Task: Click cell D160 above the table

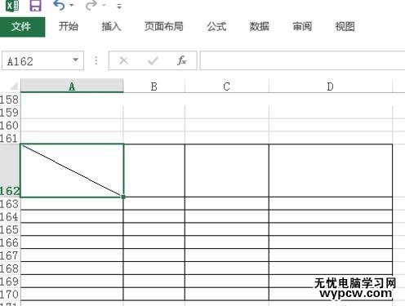Action: [331, 126]
